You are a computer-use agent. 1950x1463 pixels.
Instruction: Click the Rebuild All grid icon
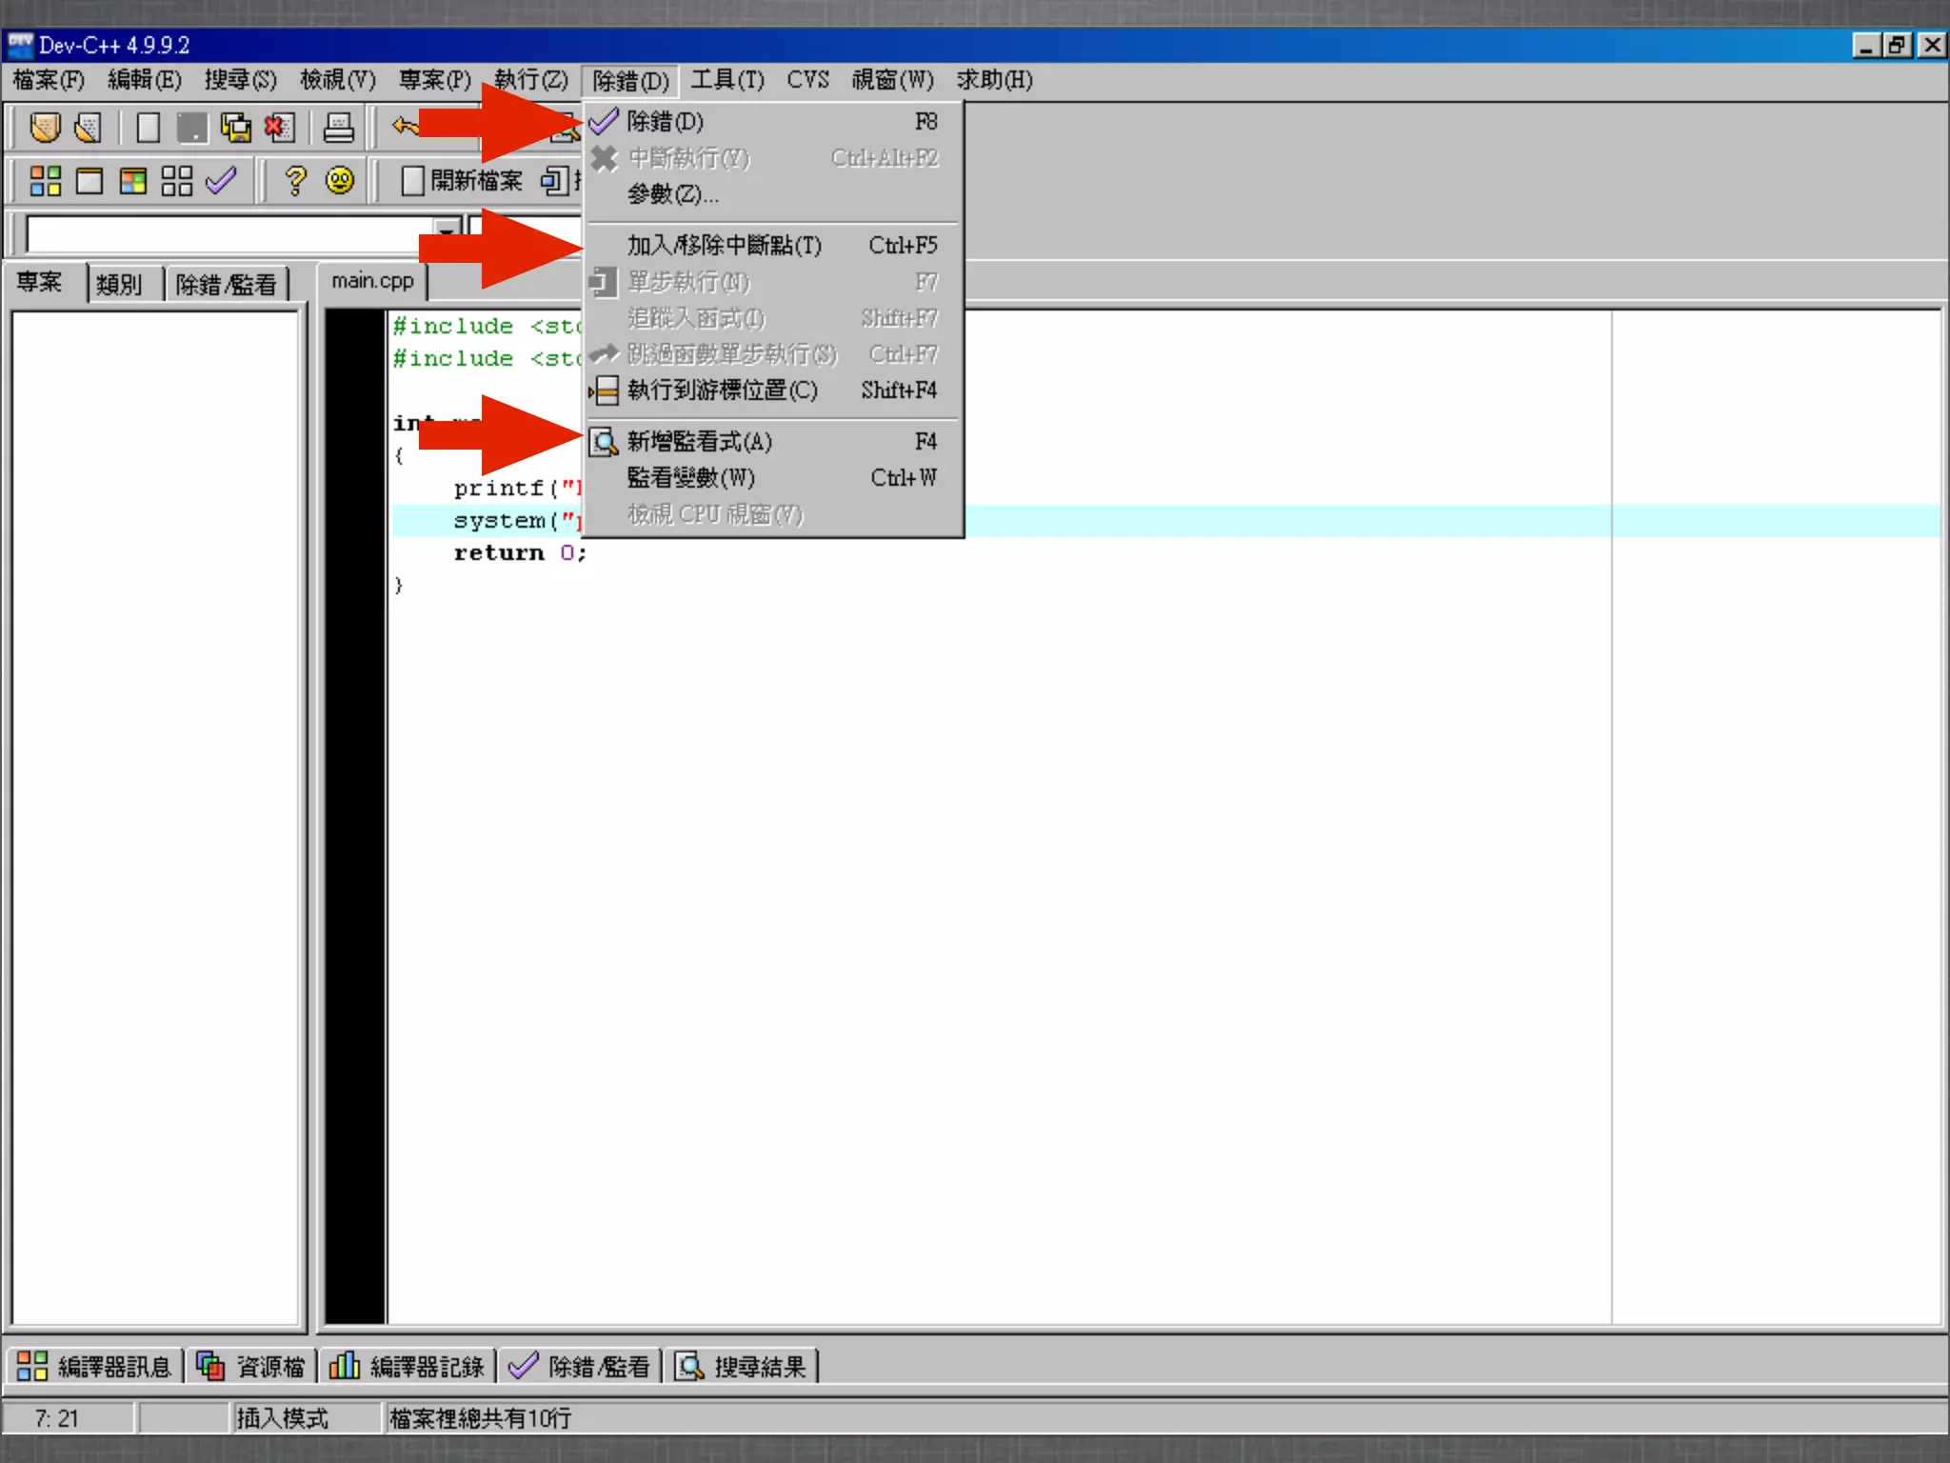pyautogui.click(x=177, y=181)
